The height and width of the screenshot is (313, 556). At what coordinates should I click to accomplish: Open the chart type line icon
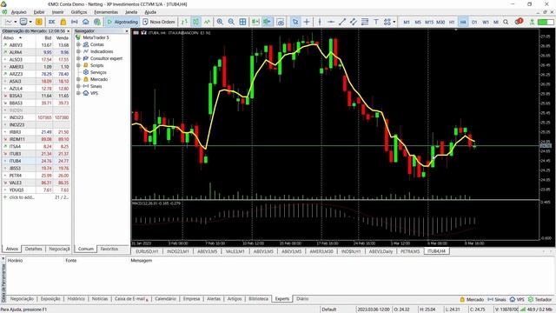click(x=8, y=22)
